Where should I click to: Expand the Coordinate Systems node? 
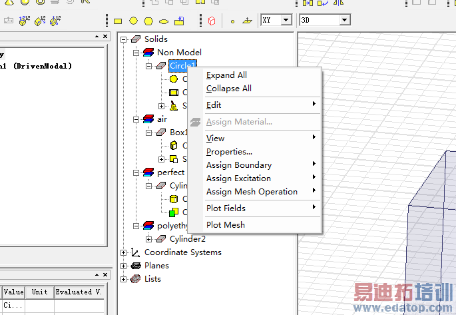(x=123, y=252)
